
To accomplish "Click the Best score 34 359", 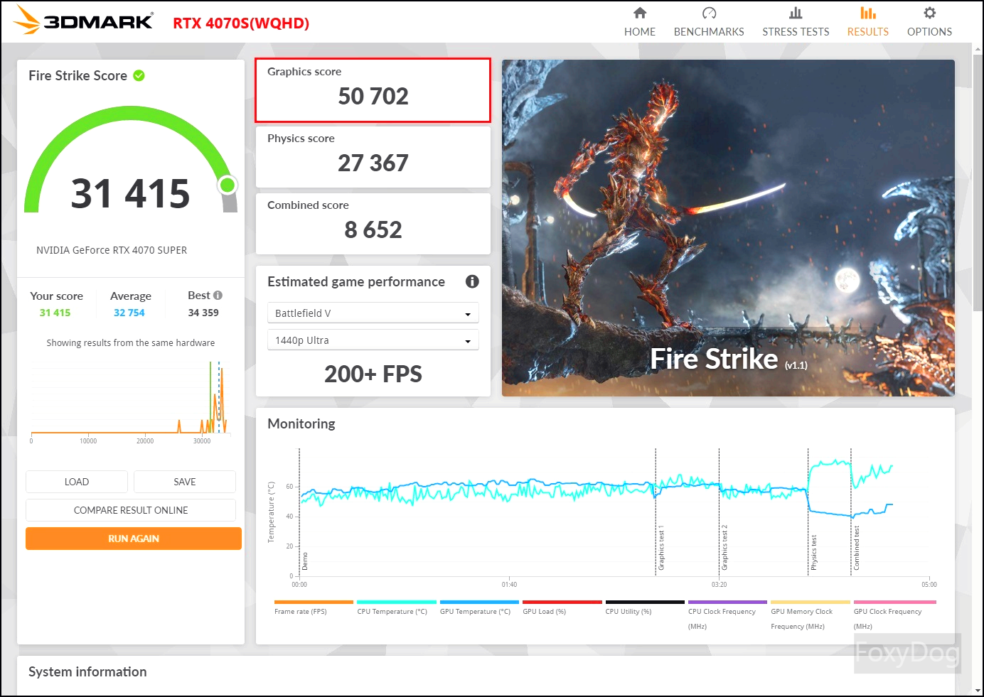I will (x=203, y=313).
